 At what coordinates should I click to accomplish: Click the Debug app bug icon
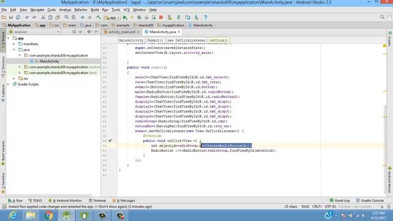139,17
